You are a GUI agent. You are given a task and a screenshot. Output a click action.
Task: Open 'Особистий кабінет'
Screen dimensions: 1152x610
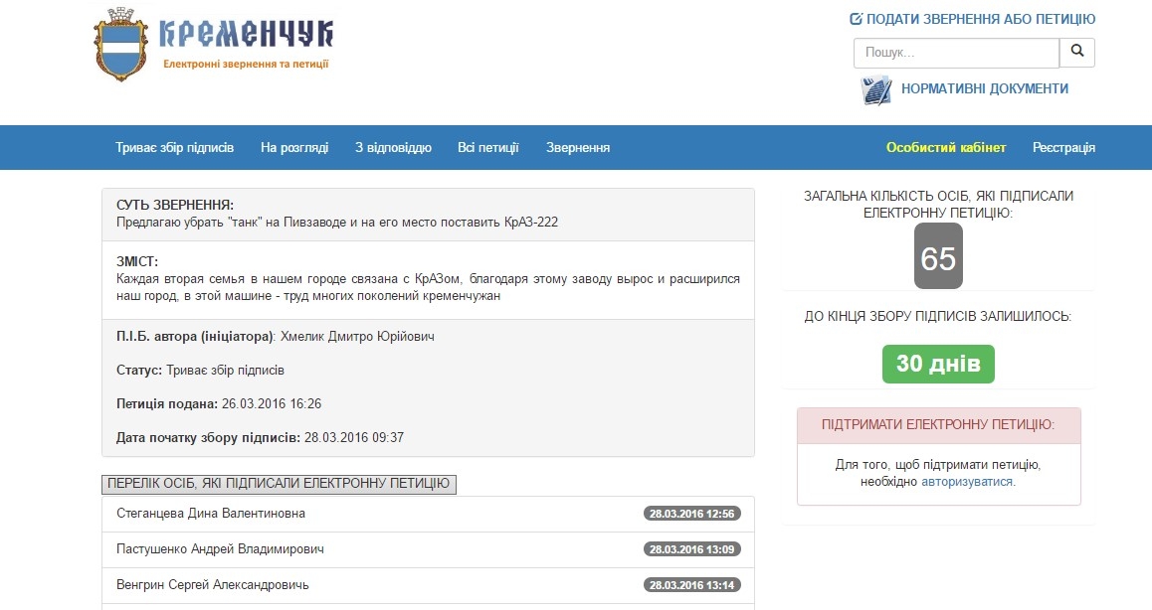tap(946, 147)
